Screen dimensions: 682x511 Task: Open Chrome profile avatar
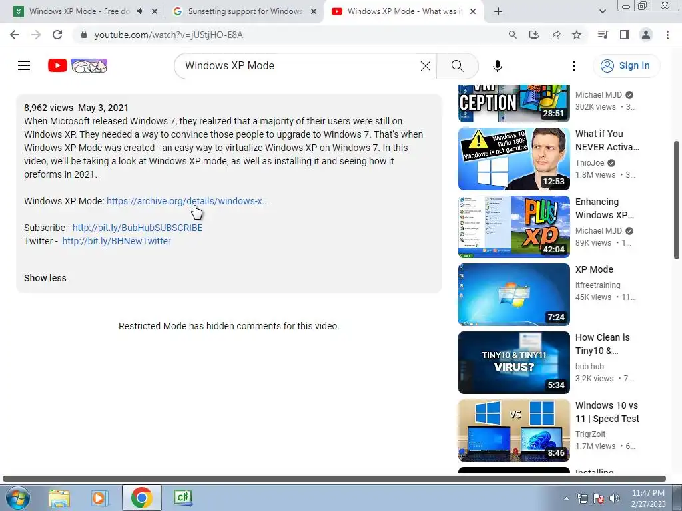(646, 35)
